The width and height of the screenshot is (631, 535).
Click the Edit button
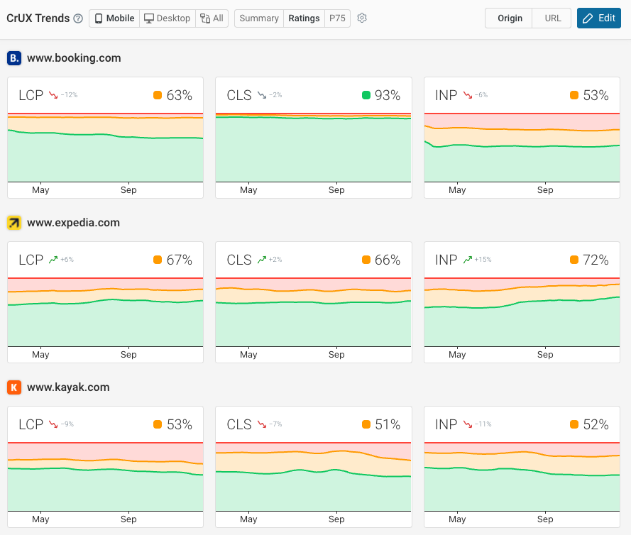[598, 18]
